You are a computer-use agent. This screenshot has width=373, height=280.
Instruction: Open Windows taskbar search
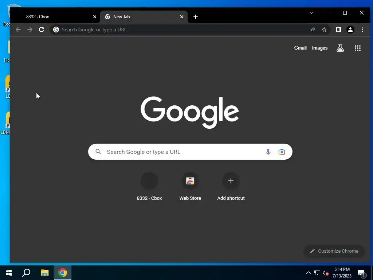(26, 273)
